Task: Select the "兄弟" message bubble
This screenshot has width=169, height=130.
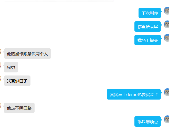Action: [11, 67]
